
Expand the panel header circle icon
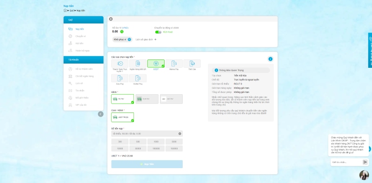coord(111,19)
